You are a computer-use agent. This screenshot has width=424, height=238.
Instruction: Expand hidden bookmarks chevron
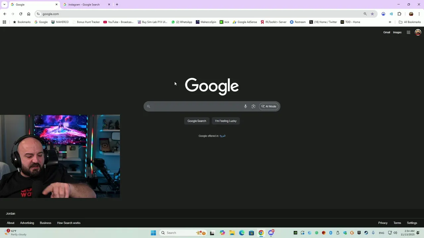(x=390, y=22)
